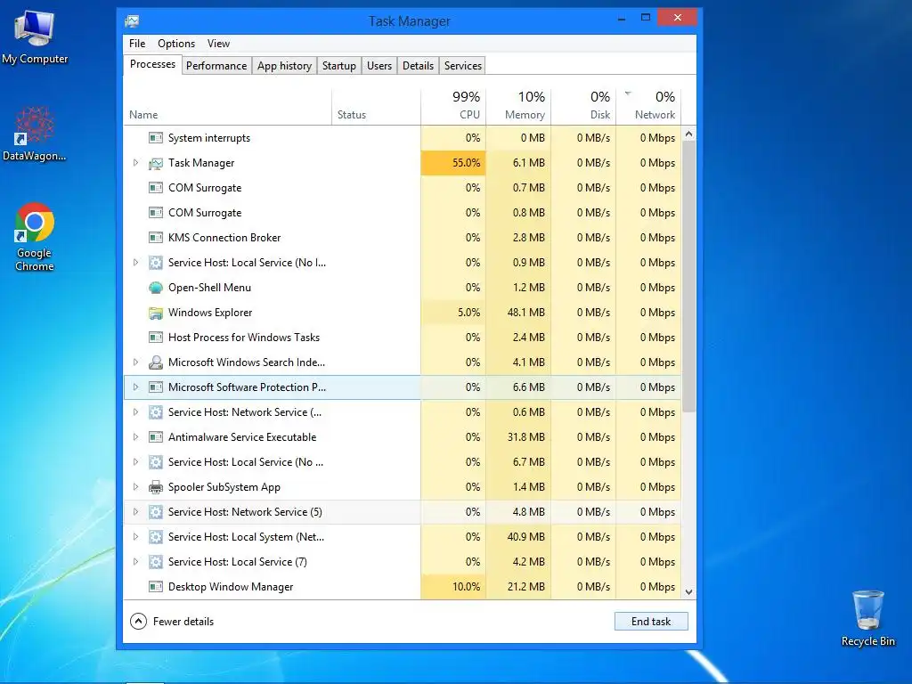Minimize the Task Manager window
This screenshot has height=684, width=912.
622,18
